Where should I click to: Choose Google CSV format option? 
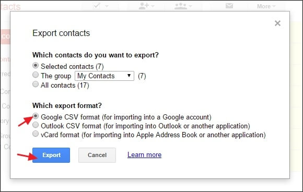(x=36, y=116)
